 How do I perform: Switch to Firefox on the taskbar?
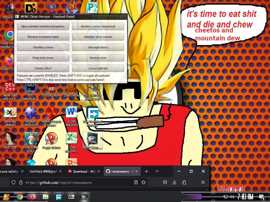click(32, 197)
